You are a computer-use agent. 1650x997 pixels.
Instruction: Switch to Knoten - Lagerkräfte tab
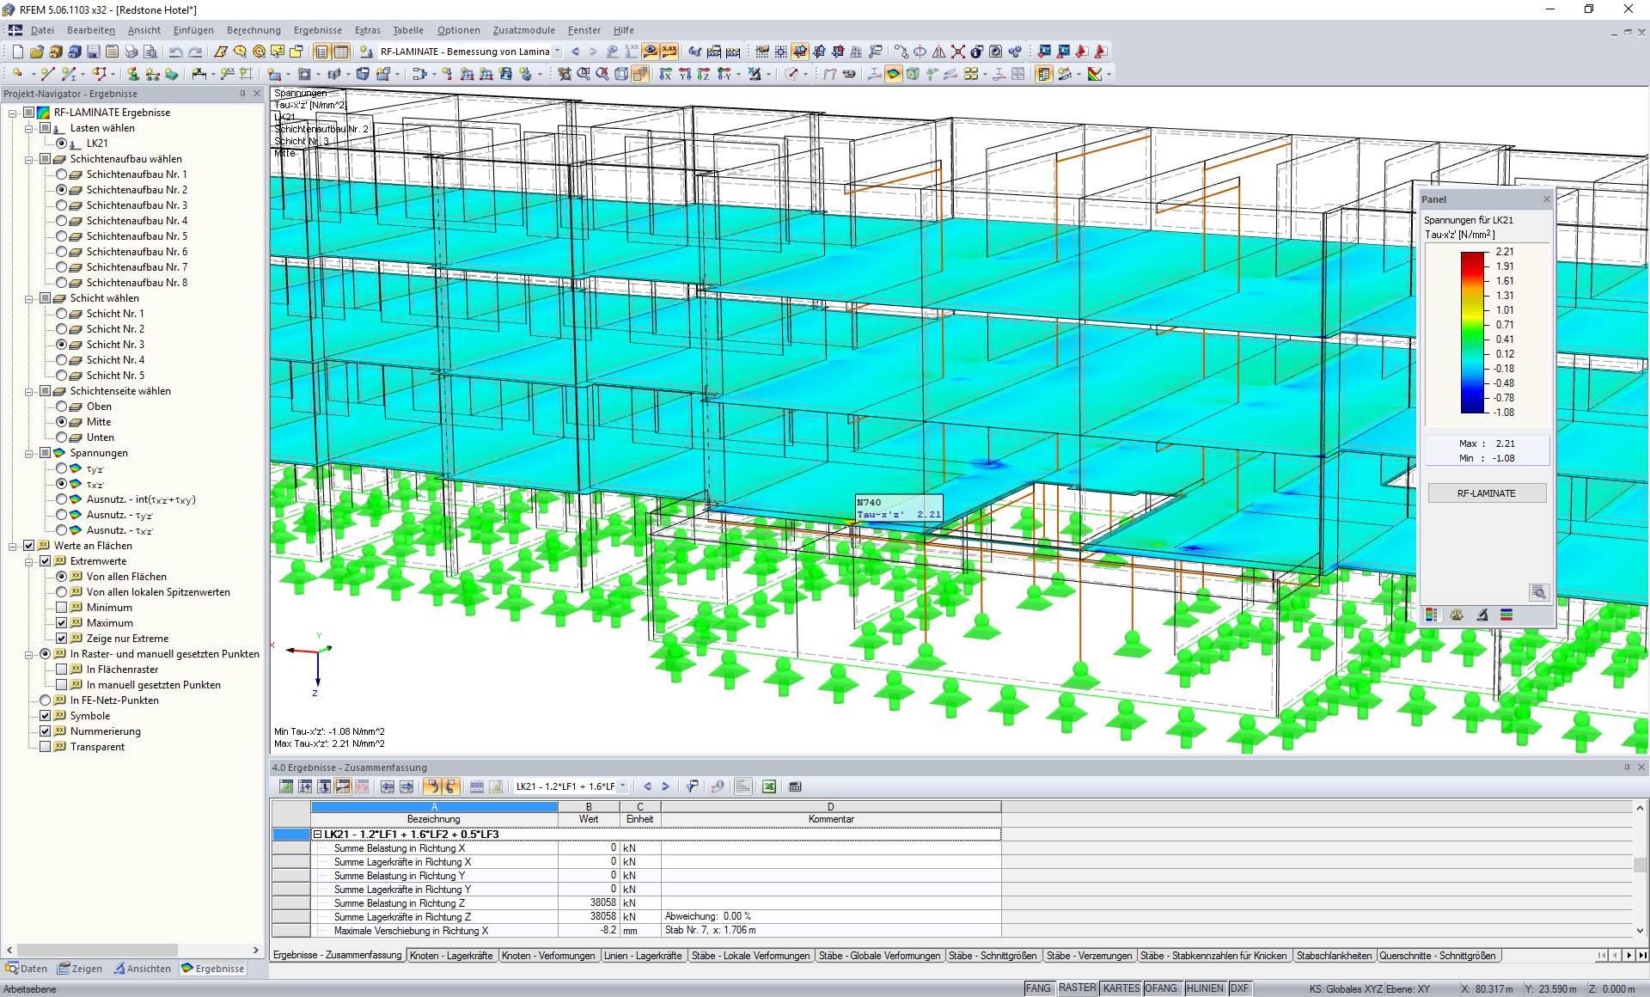(x=451, y=956)
